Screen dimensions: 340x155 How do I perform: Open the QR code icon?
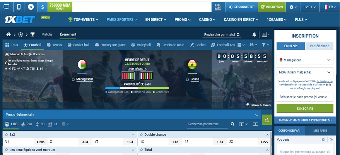[x=218, y=7]
